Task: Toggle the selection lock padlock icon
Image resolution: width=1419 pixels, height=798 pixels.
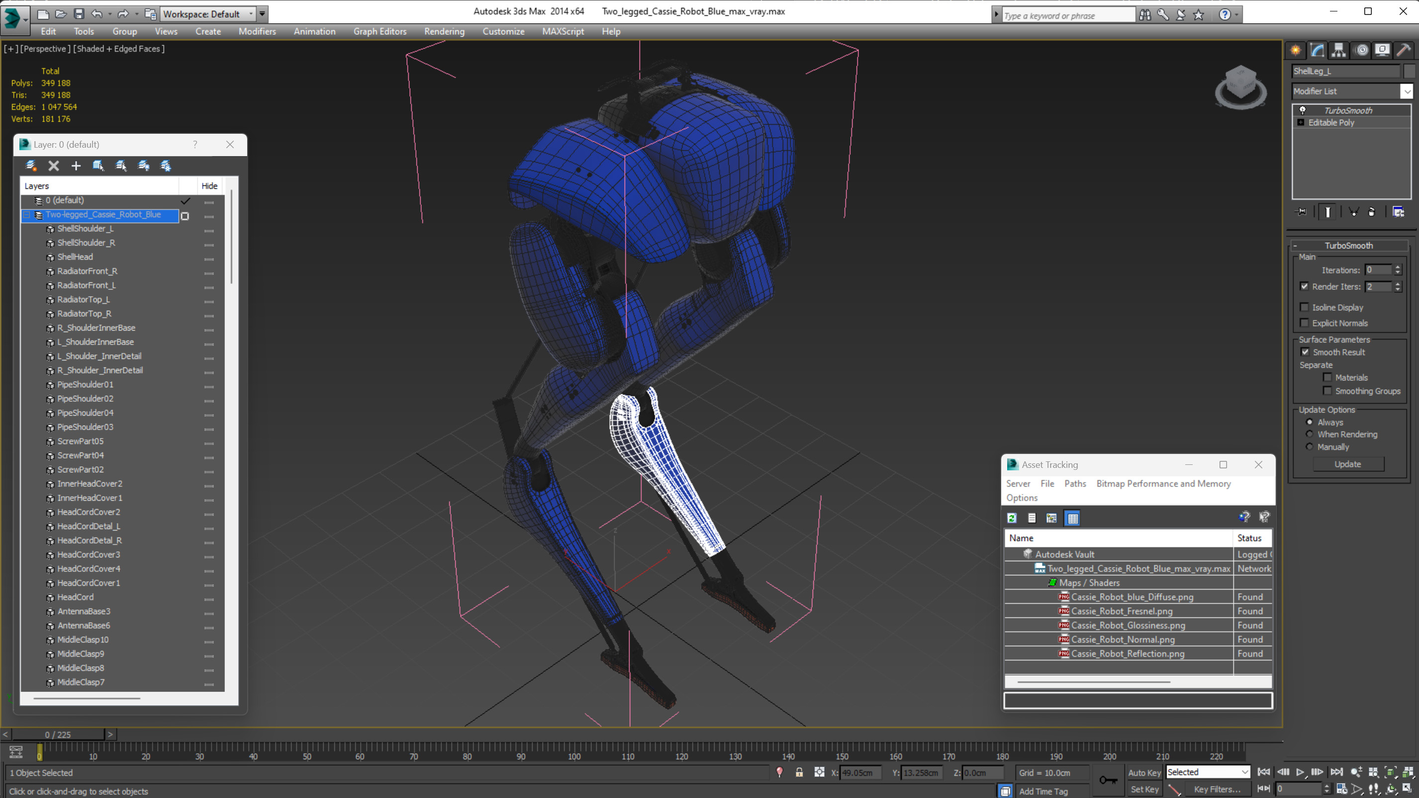Action: point(799,773)
